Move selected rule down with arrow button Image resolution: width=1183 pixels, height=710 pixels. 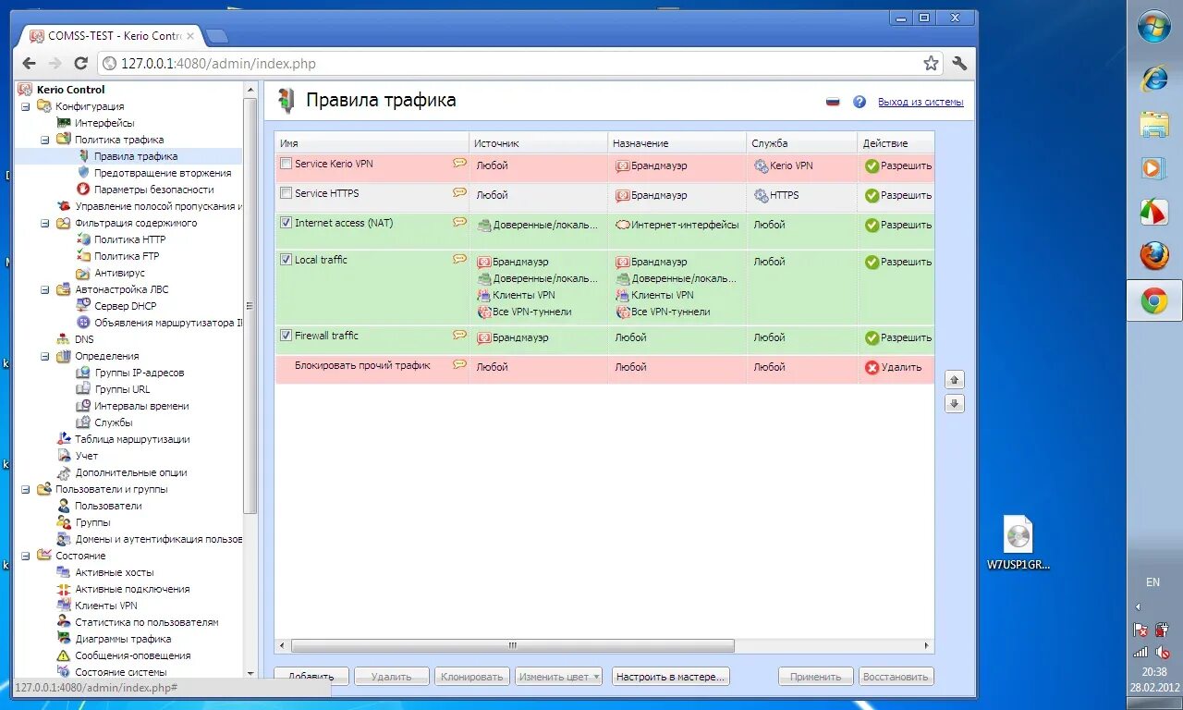[955, 404]
